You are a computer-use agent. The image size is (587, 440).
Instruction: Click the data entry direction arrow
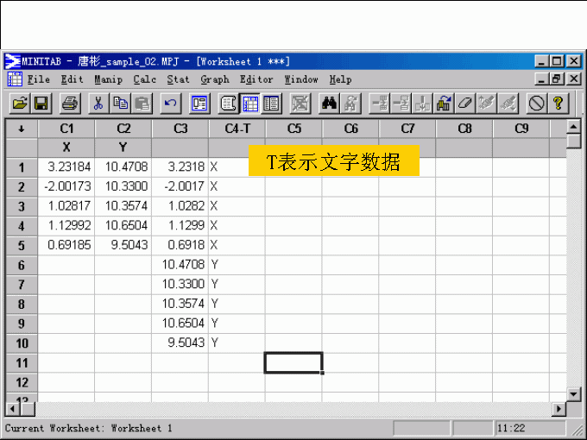pos(22,129)
